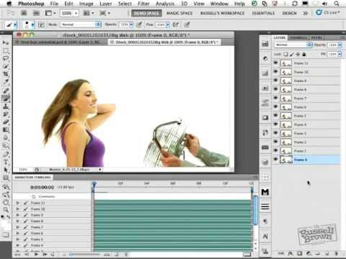Open the Mini Bridge M panel icon
This screenshot has height=259, width=346.
pos(265,192)
